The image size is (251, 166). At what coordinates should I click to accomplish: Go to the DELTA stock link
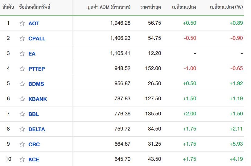pos(37,129)
